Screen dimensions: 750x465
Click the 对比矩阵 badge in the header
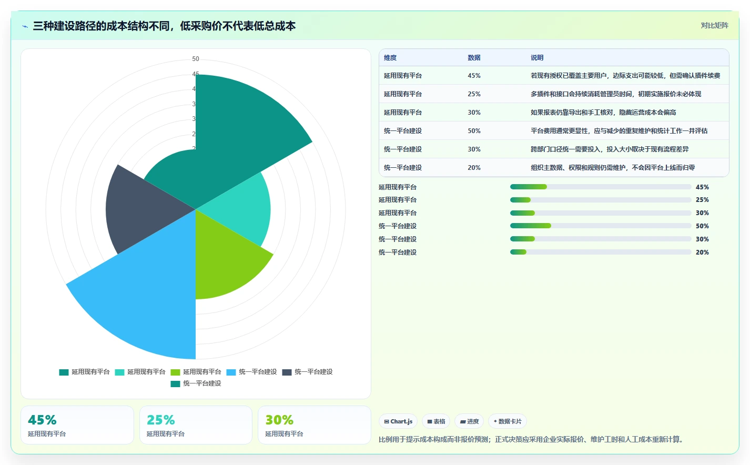(x=714, y=25)
